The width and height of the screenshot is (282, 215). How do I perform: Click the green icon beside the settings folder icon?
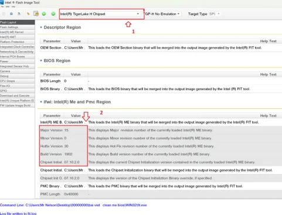pyautogui.click(x=44, y=13)
